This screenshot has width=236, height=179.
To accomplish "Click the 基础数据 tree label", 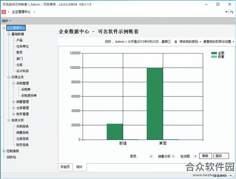I will pos(18,34).
